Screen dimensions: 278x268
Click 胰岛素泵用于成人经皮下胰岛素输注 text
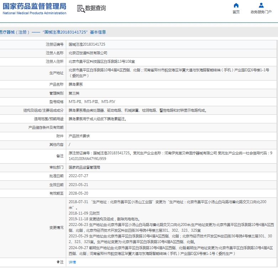pyautogui.click(x=98, y=119)
